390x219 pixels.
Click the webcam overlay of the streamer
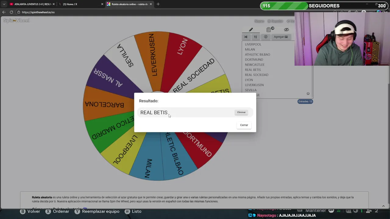(342, 39)
